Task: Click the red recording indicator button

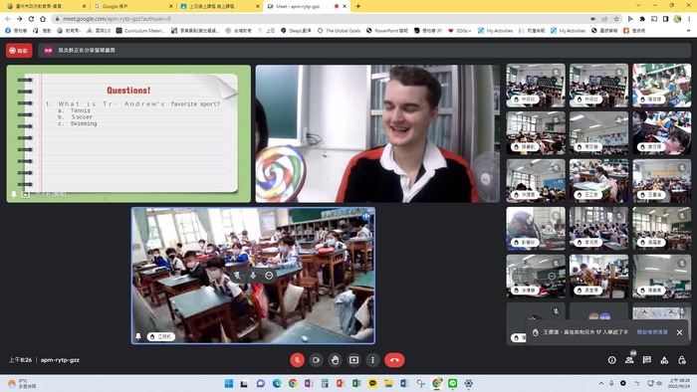Action: click(19, 51)
